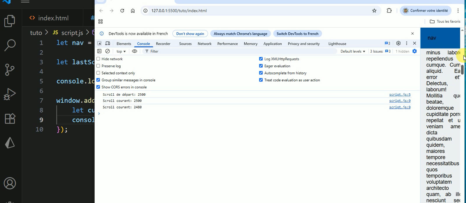This screenshot has height=203, width=466.
Task: Activate DevTools element inspector picker
Action: pos(99,43)
